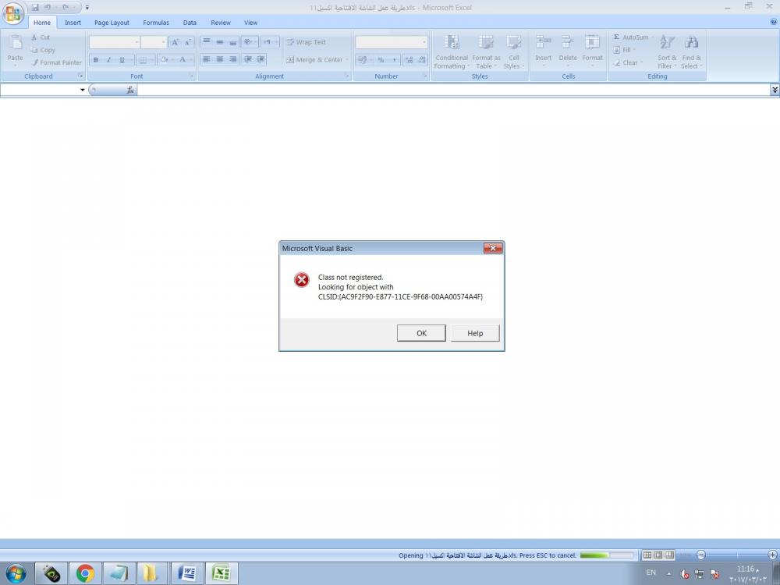Image resolution: width=780 pixels, height=585 pixels.
Task: Open the Clipboard dialog launcher
Action: tap(80, 76)
